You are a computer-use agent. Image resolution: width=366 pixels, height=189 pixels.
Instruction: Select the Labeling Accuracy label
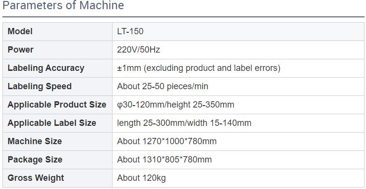pyautogui.click(x=46, y=68)
